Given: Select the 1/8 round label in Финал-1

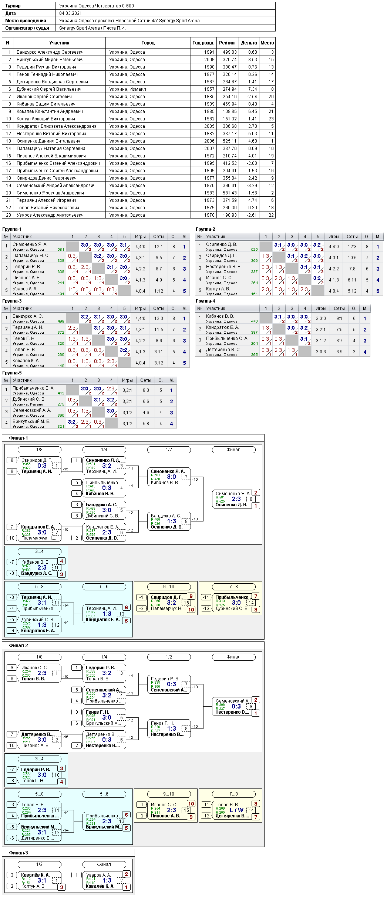Looking at the screenshot, I should pos(39,450).
